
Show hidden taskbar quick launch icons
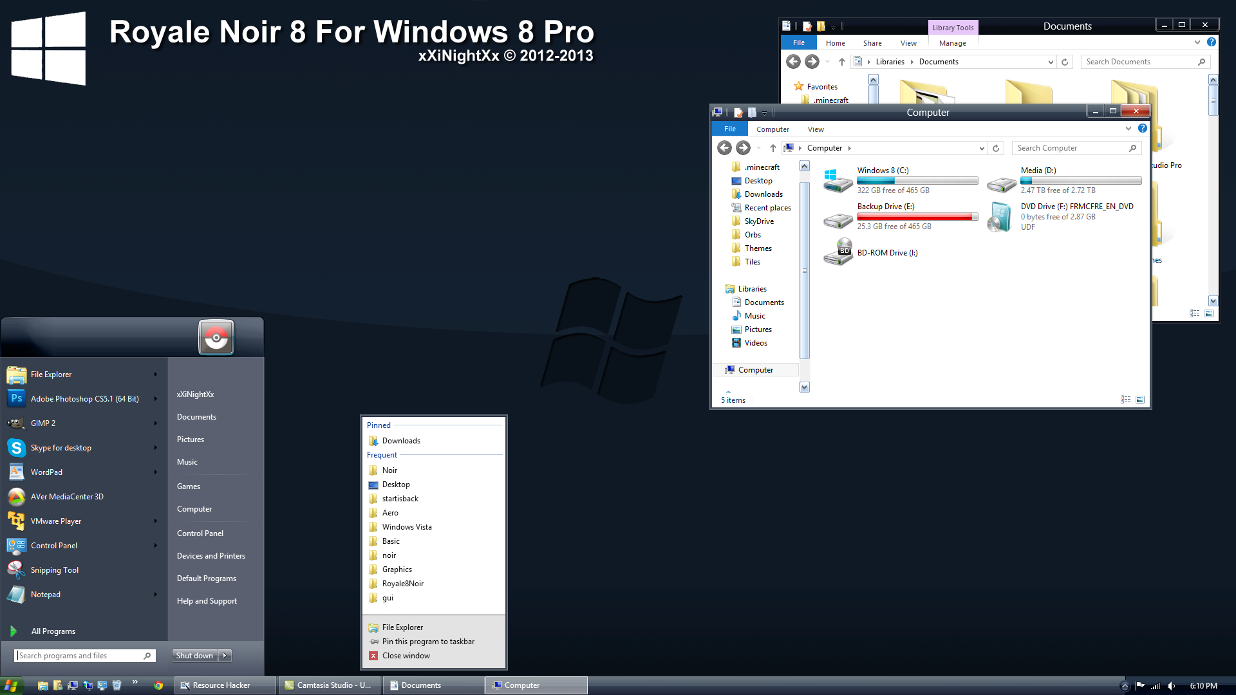(135, 682)
